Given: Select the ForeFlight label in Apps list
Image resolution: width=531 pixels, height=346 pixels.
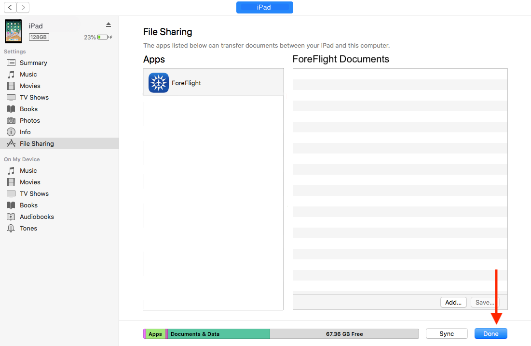Looking at the screenshot, I should [x=186, y=83].
